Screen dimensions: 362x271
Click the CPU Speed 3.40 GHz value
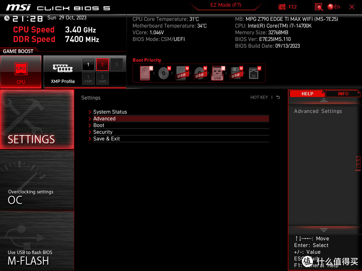click(80, 30)
